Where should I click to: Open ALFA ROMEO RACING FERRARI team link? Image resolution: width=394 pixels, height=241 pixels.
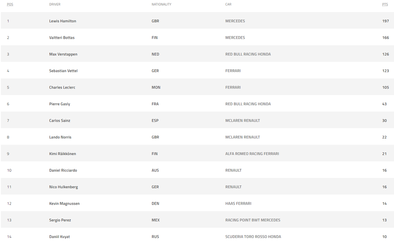[x=252, y=154]
